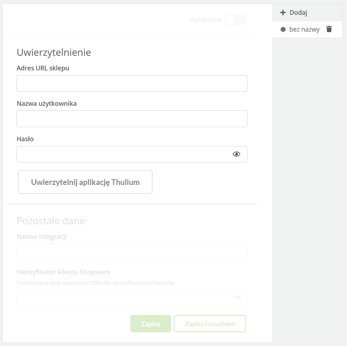Focus the 'Hasło' password field
The width and height of the screenshot is (347, 346).
coord(132,154)
